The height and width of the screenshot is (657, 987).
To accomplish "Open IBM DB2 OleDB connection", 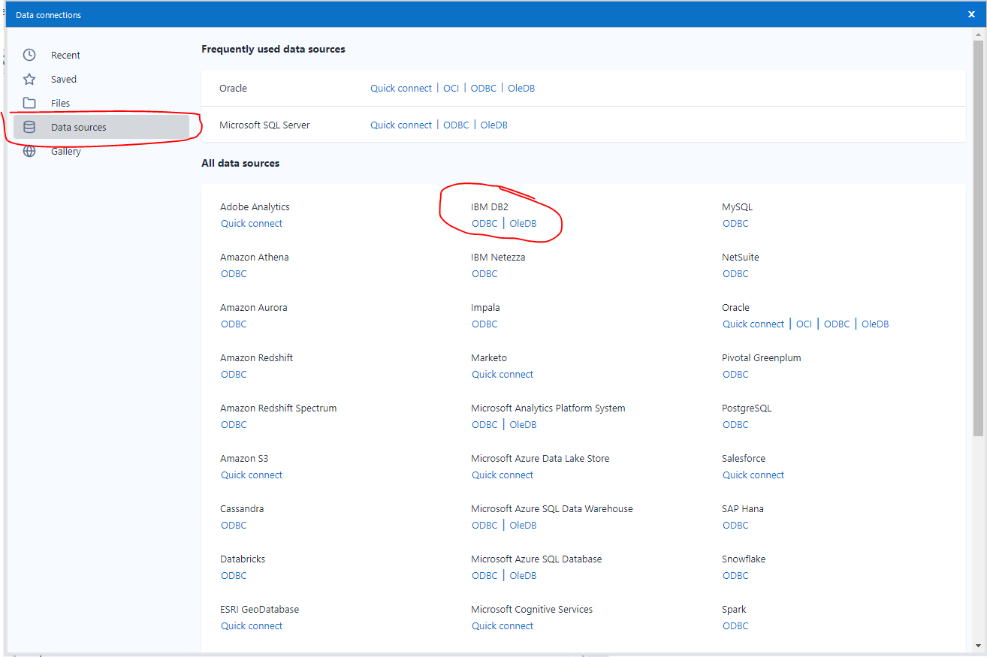I will (x=523, y=223).
